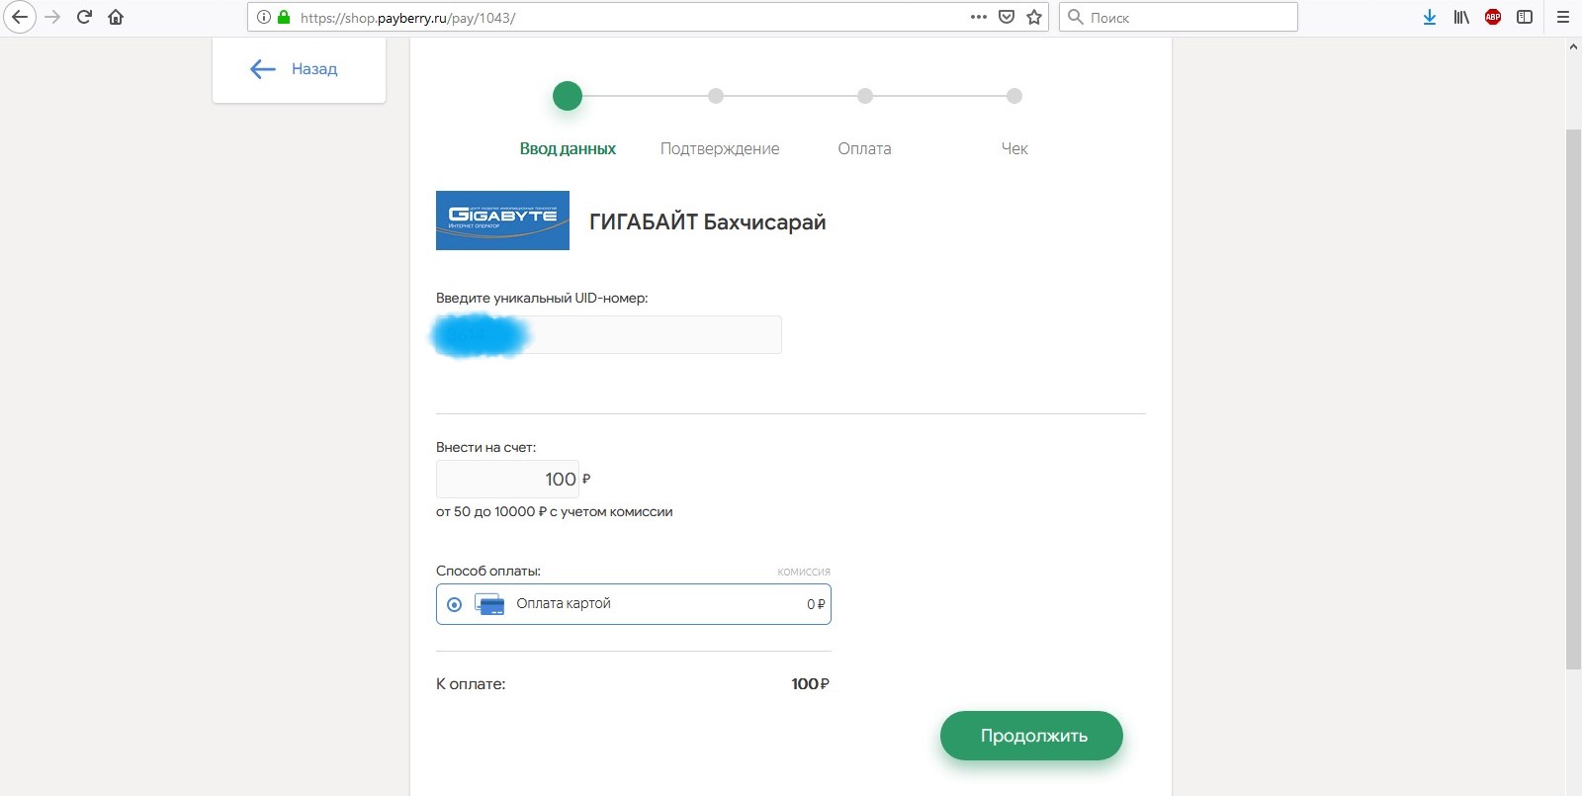Open the Pocket save icon

(x=1007, y=17)
